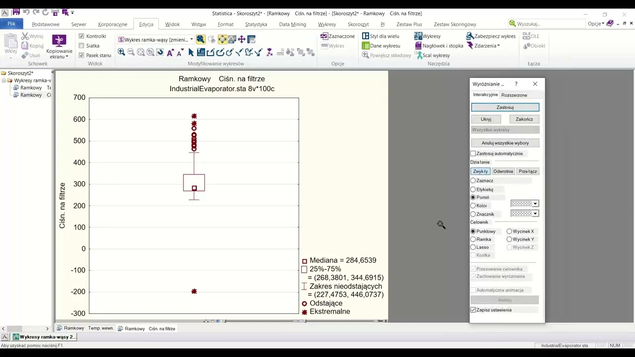
Task: Click the Zastosuj button
Action: pyautogui.click(x=505, y=107)
